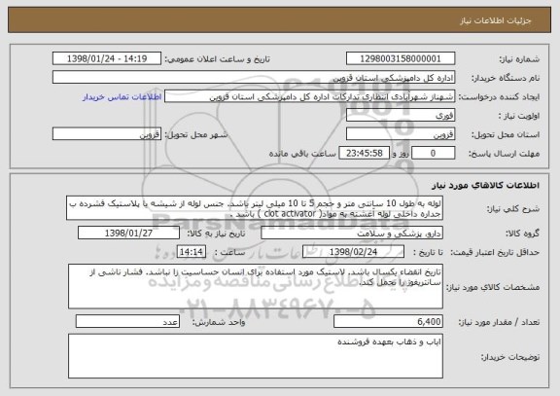This screenshot has width=560, height=396.
Task: Click the public announcement date and time field
Action: 107,58
